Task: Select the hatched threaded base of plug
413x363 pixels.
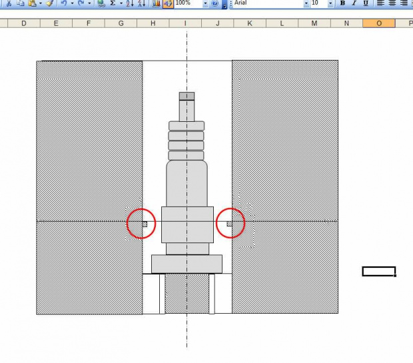Action: point(187,294)
